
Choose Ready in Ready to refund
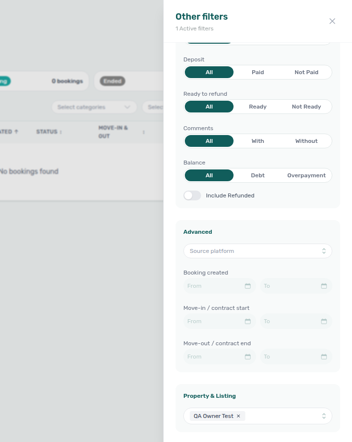point(258,107)
